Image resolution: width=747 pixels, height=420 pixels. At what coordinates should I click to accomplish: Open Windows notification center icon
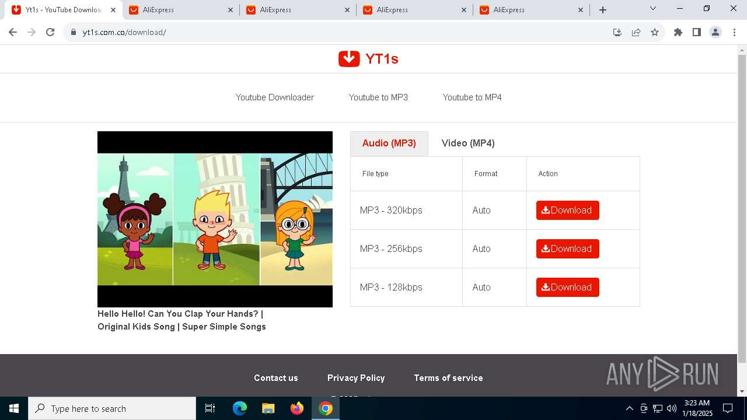[x=728, y=408]
